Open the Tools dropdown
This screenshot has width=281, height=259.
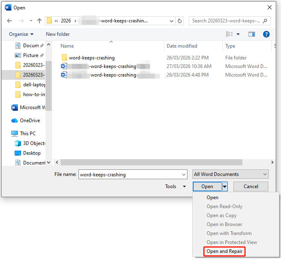click(175, 187)
